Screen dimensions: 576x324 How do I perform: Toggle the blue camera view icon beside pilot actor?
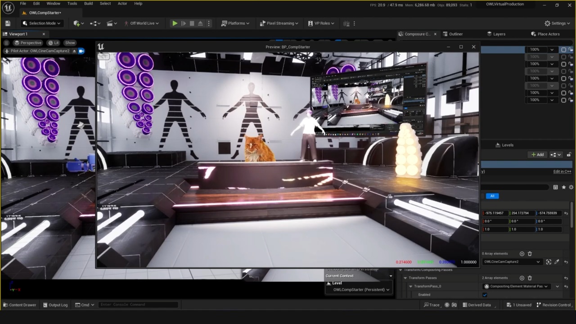point(81,51)
